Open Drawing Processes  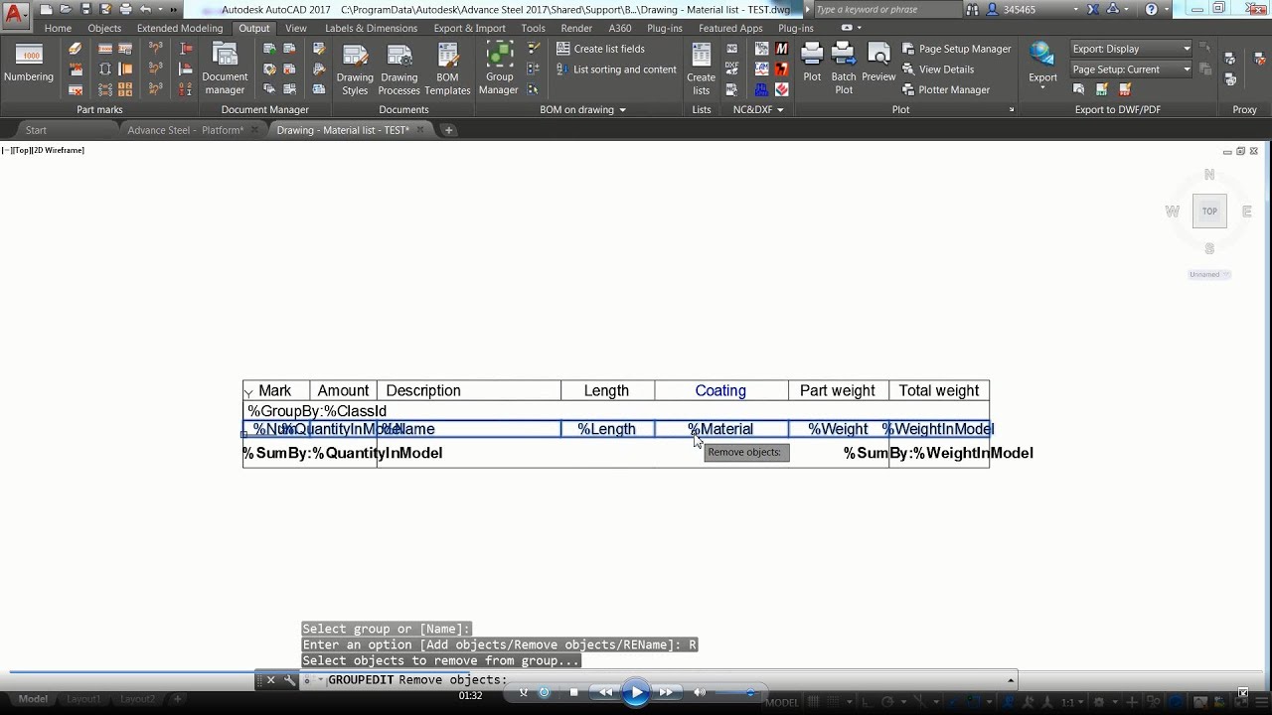[399, 69]
